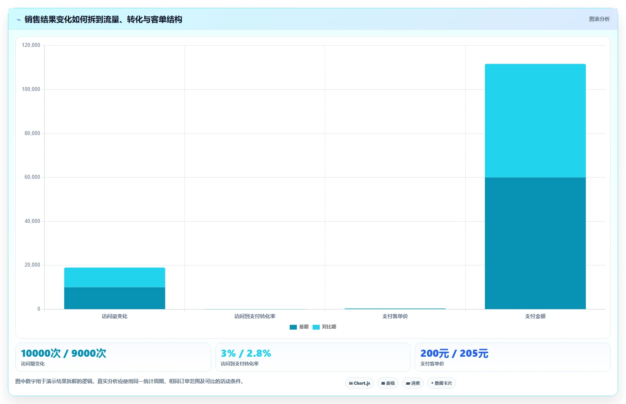Click the 120,000 y-axis tick label
The image size is (626, 404).
(31, 45)
